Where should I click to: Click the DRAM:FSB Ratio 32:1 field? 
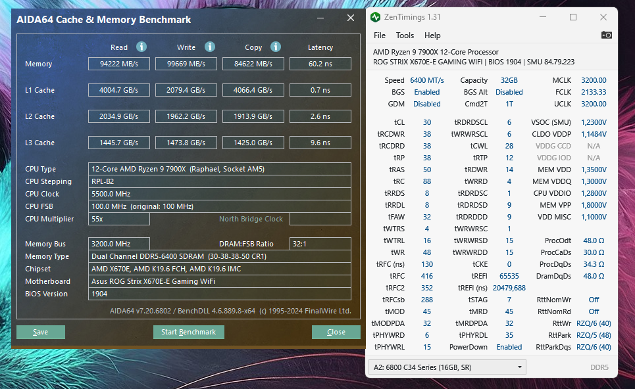pos(320,244)
